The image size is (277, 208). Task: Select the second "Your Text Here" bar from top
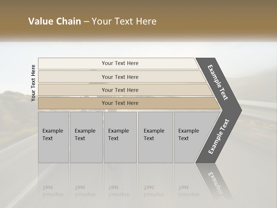coord(120,77)
